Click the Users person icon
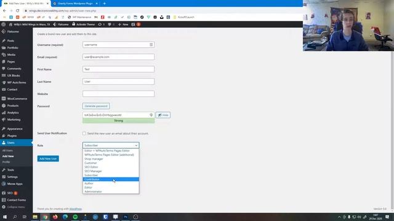 (x=4, y=142)
